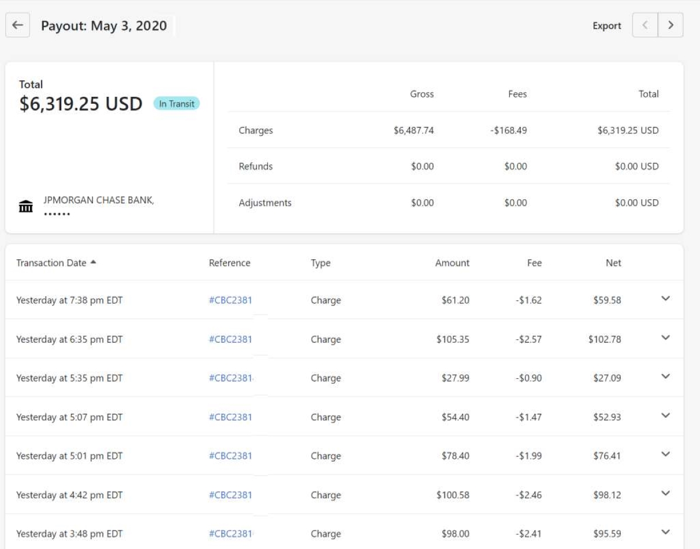
Task: Click the In Transit status badge
Action: [176, 104]
